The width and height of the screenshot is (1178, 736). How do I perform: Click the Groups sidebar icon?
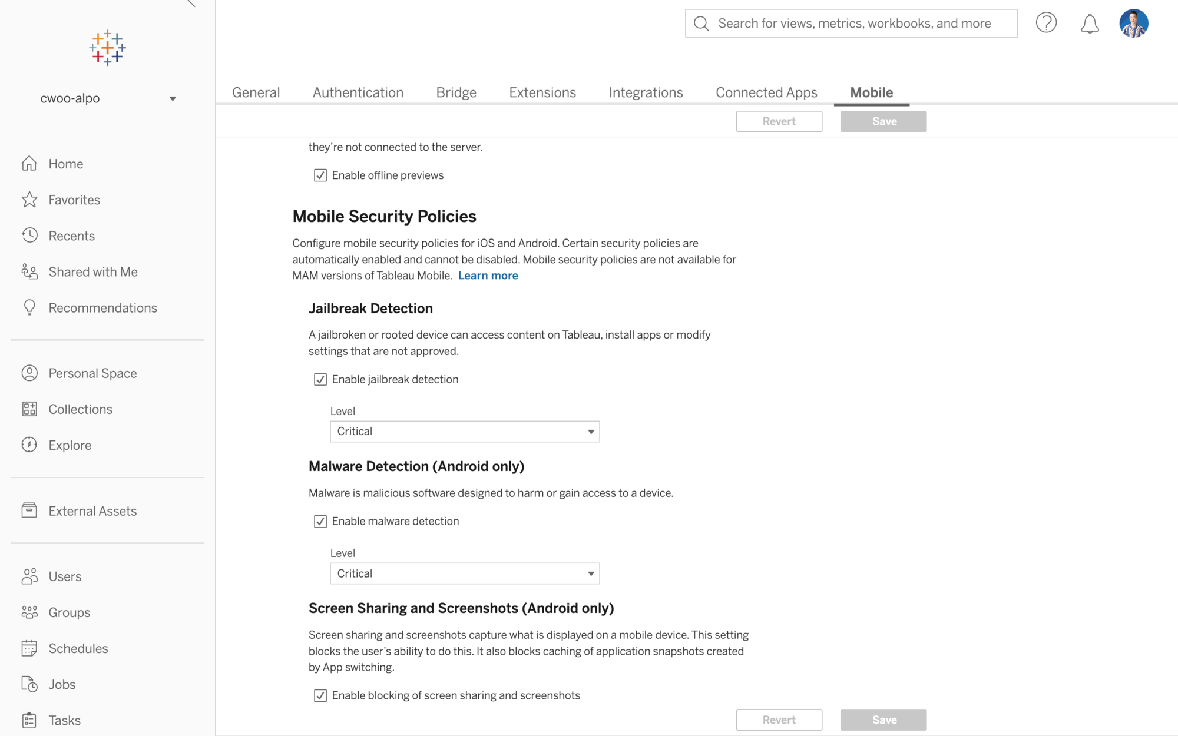[29, 612]
